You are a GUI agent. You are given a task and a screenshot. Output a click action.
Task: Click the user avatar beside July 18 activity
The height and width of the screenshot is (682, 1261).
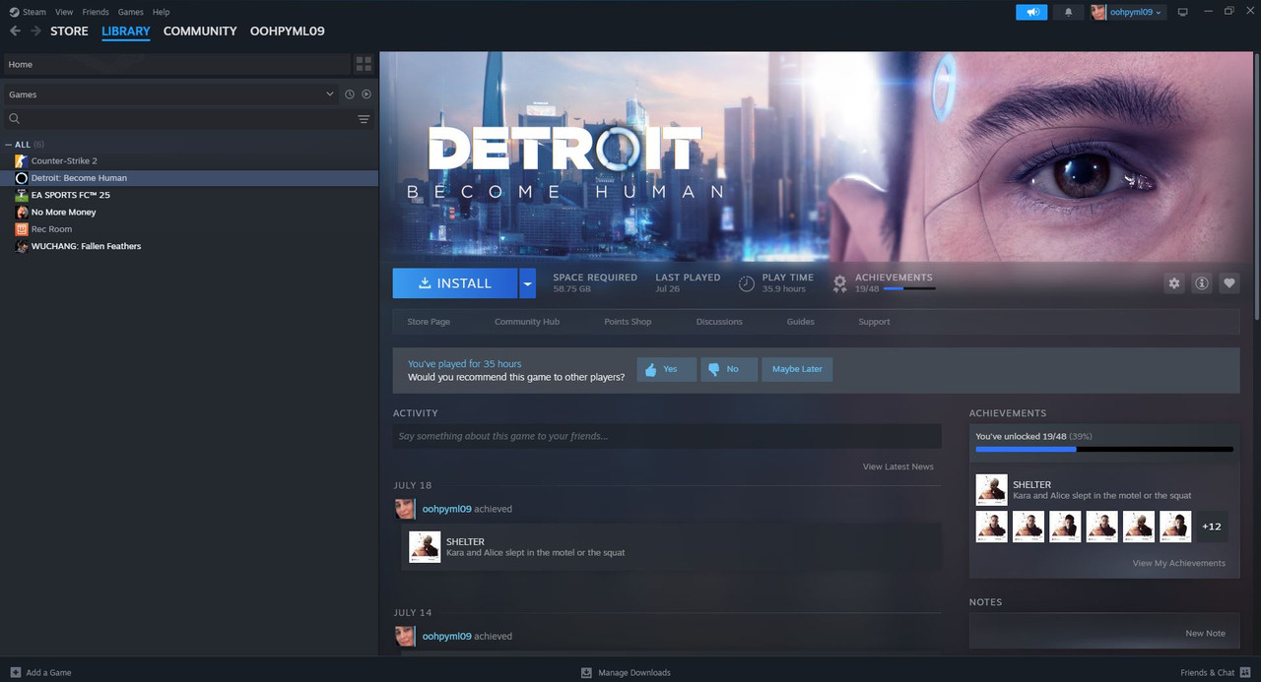[x=404, y=509]
